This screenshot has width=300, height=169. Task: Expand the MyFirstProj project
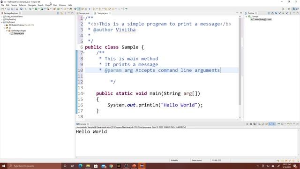(2, 19)
